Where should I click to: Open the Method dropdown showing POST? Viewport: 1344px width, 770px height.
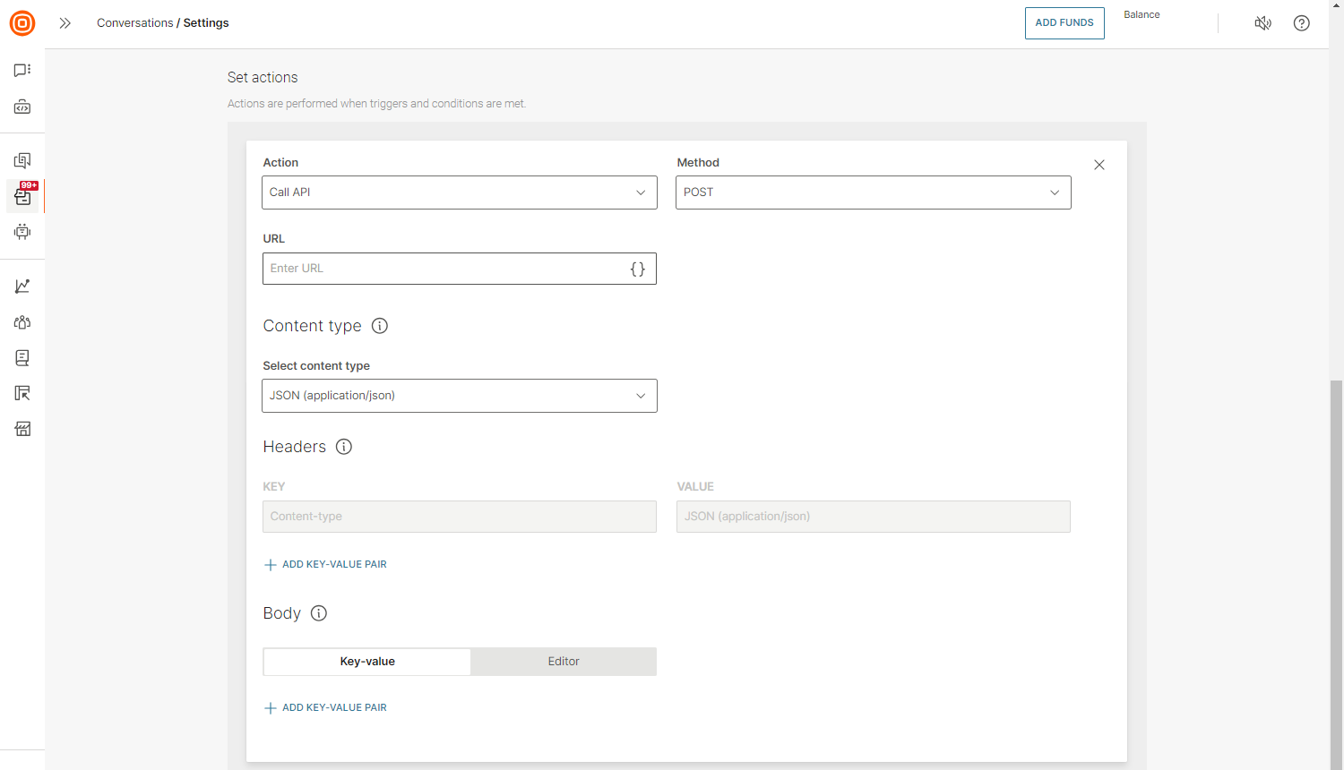pos(873,192)
